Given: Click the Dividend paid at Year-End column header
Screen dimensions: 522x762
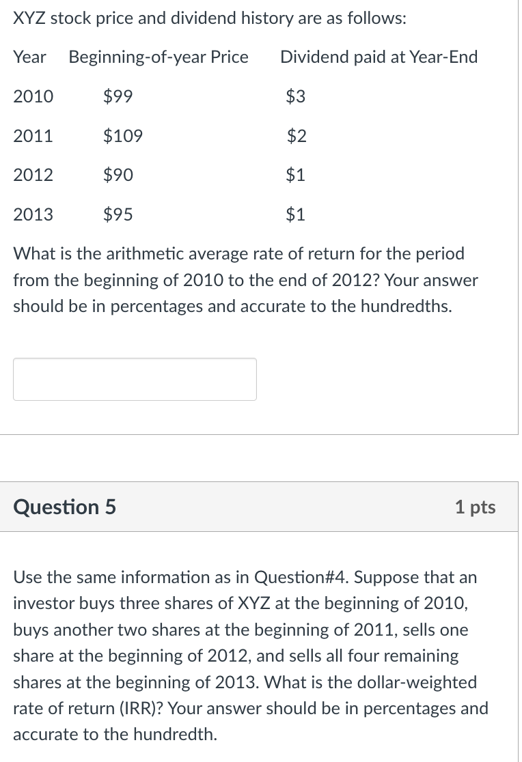Looking at the screenshot, I should 379,57.
